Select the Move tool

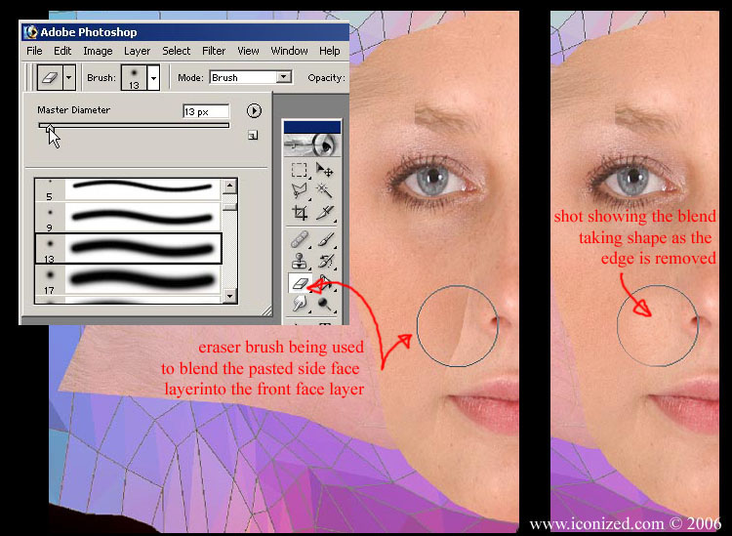click(325, 169)
